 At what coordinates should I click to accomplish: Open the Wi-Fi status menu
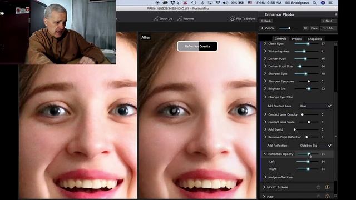click(217, 3)
